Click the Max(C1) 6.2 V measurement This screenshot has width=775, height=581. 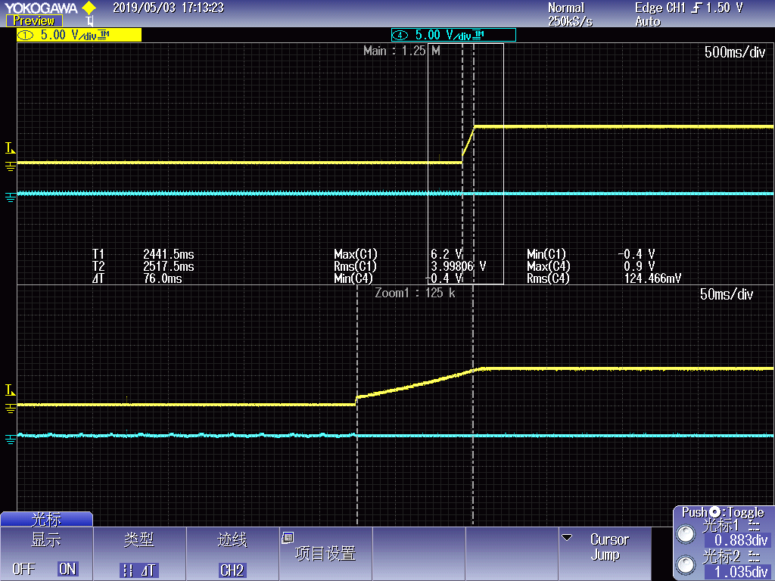click(398, 254)
